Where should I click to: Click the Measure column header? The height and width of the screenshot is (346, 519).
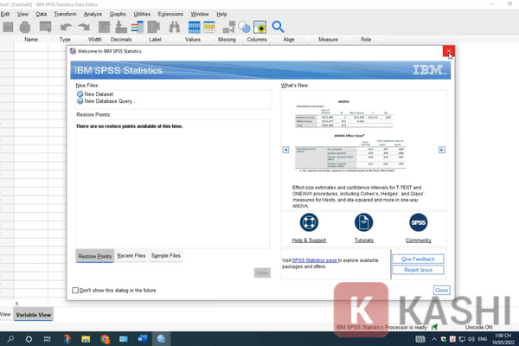(x=328, y=40)
